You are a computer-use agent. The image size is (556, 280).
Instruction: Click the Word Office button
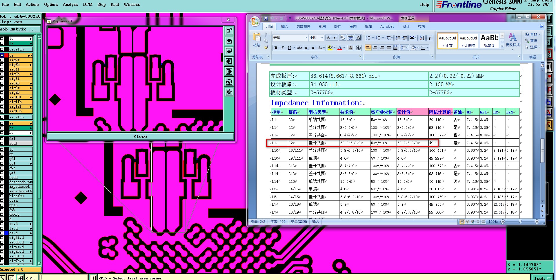pyautogui.click(x=255, y=21)
